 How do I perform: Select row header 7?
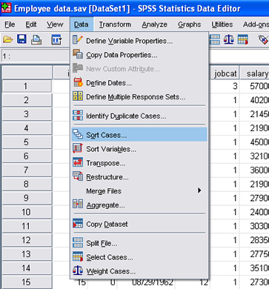27,170
